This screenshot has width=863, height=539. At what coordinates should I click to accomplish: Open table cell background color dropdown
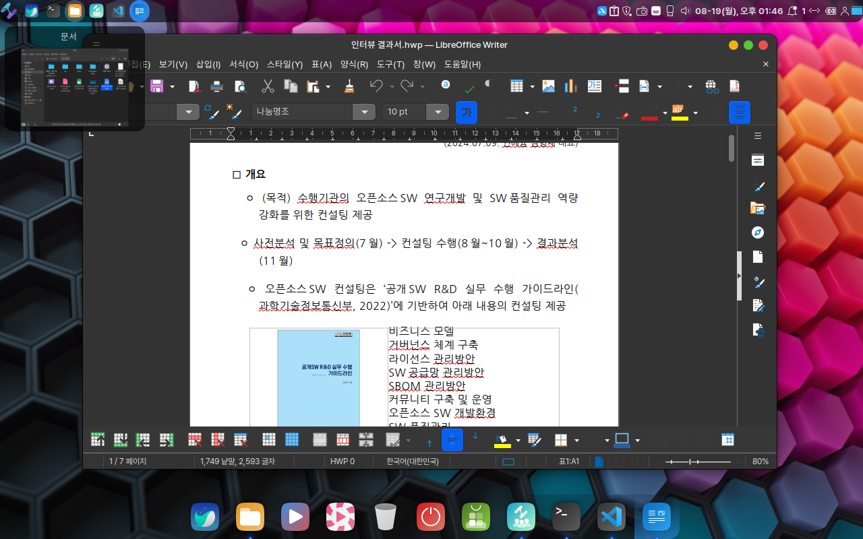(518, 441)
